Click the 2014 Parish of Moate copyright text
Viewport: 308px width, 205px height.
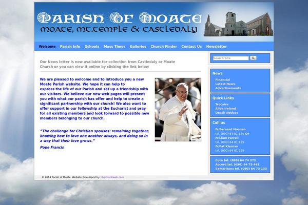[x=56, y=177]
